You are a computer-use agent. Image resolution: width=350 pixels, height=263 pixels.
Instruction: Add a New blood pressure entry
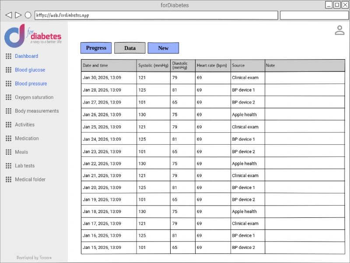[163, 48]
